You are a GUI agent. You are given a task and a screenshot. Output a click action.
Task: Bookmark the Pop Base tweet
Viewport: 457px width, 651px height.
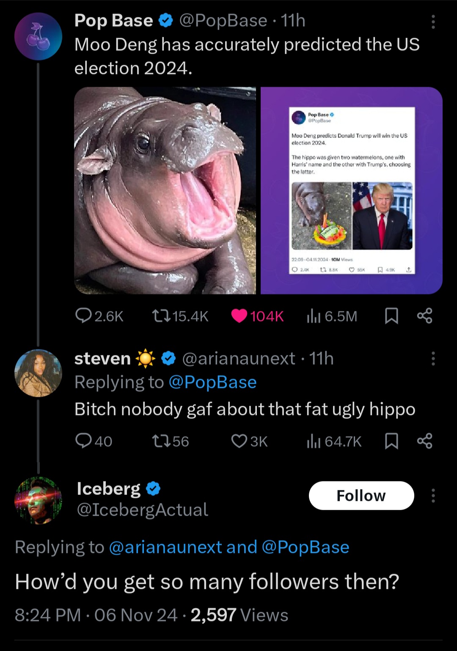tap(391, 316)
